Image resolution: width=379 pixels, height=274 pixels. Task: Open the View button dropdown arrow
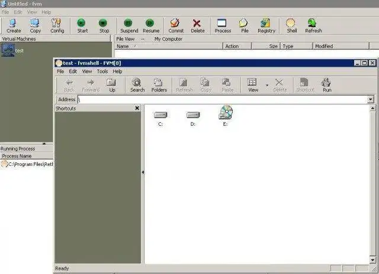(x=267, y=85)
